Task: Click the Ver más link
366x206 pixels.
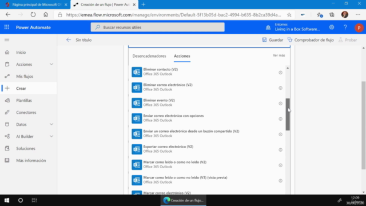Action: pos(279,56)
